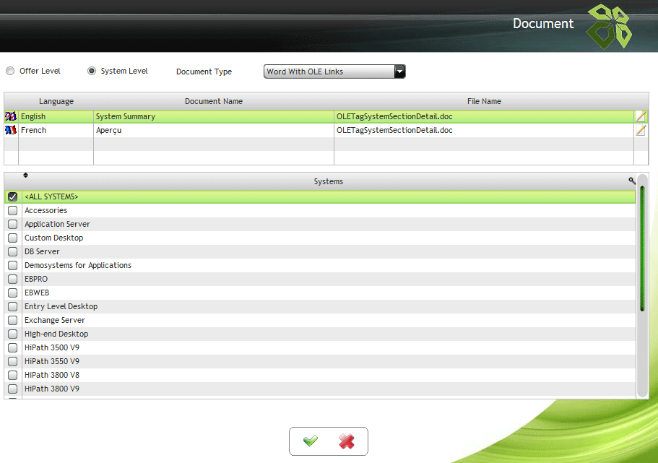Click the pencil edit icon for English row
This screenshot has width=658, height=463.
tap(641, 116)
